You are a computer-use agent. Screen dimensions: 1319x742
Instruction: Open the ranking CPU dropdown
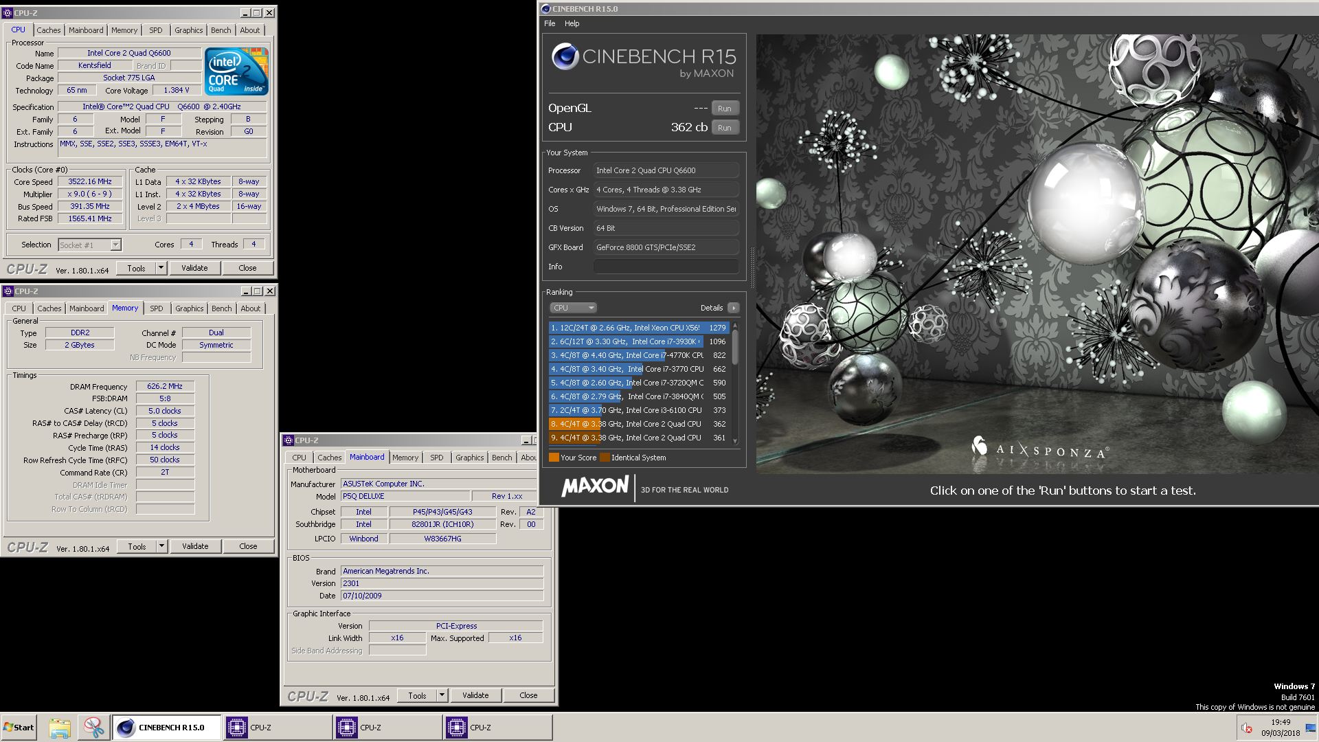572,308
